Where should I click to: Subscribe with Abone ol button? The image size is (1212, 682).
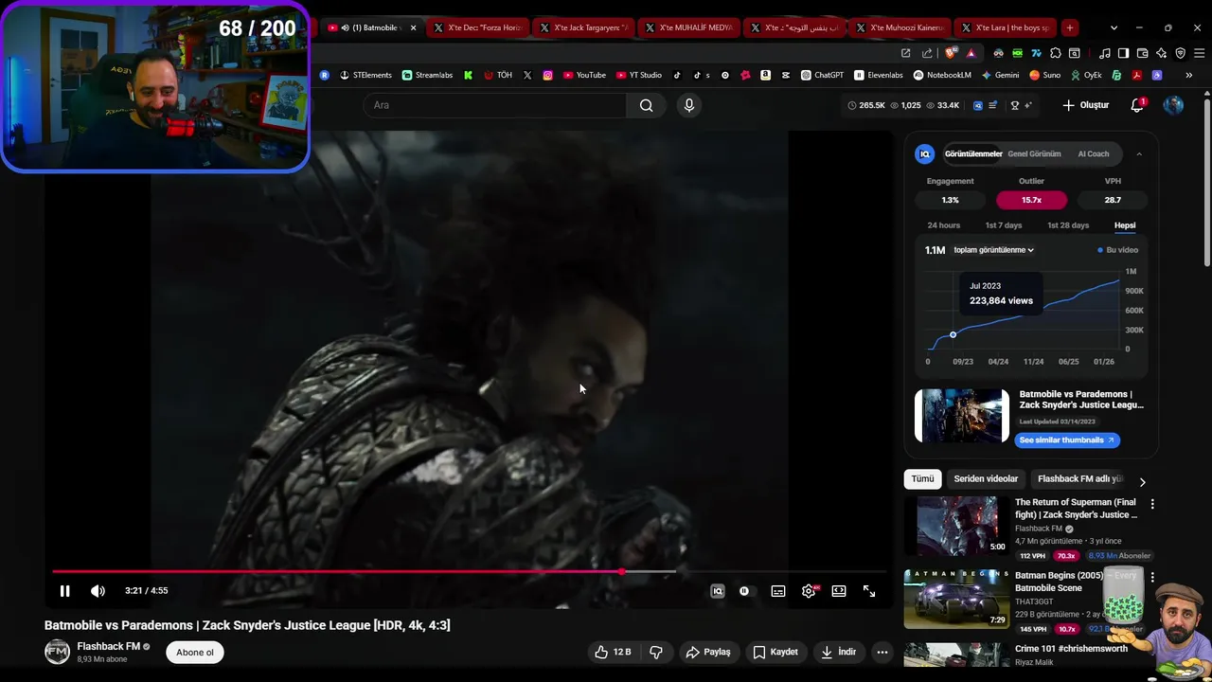(x=195, y=652)
